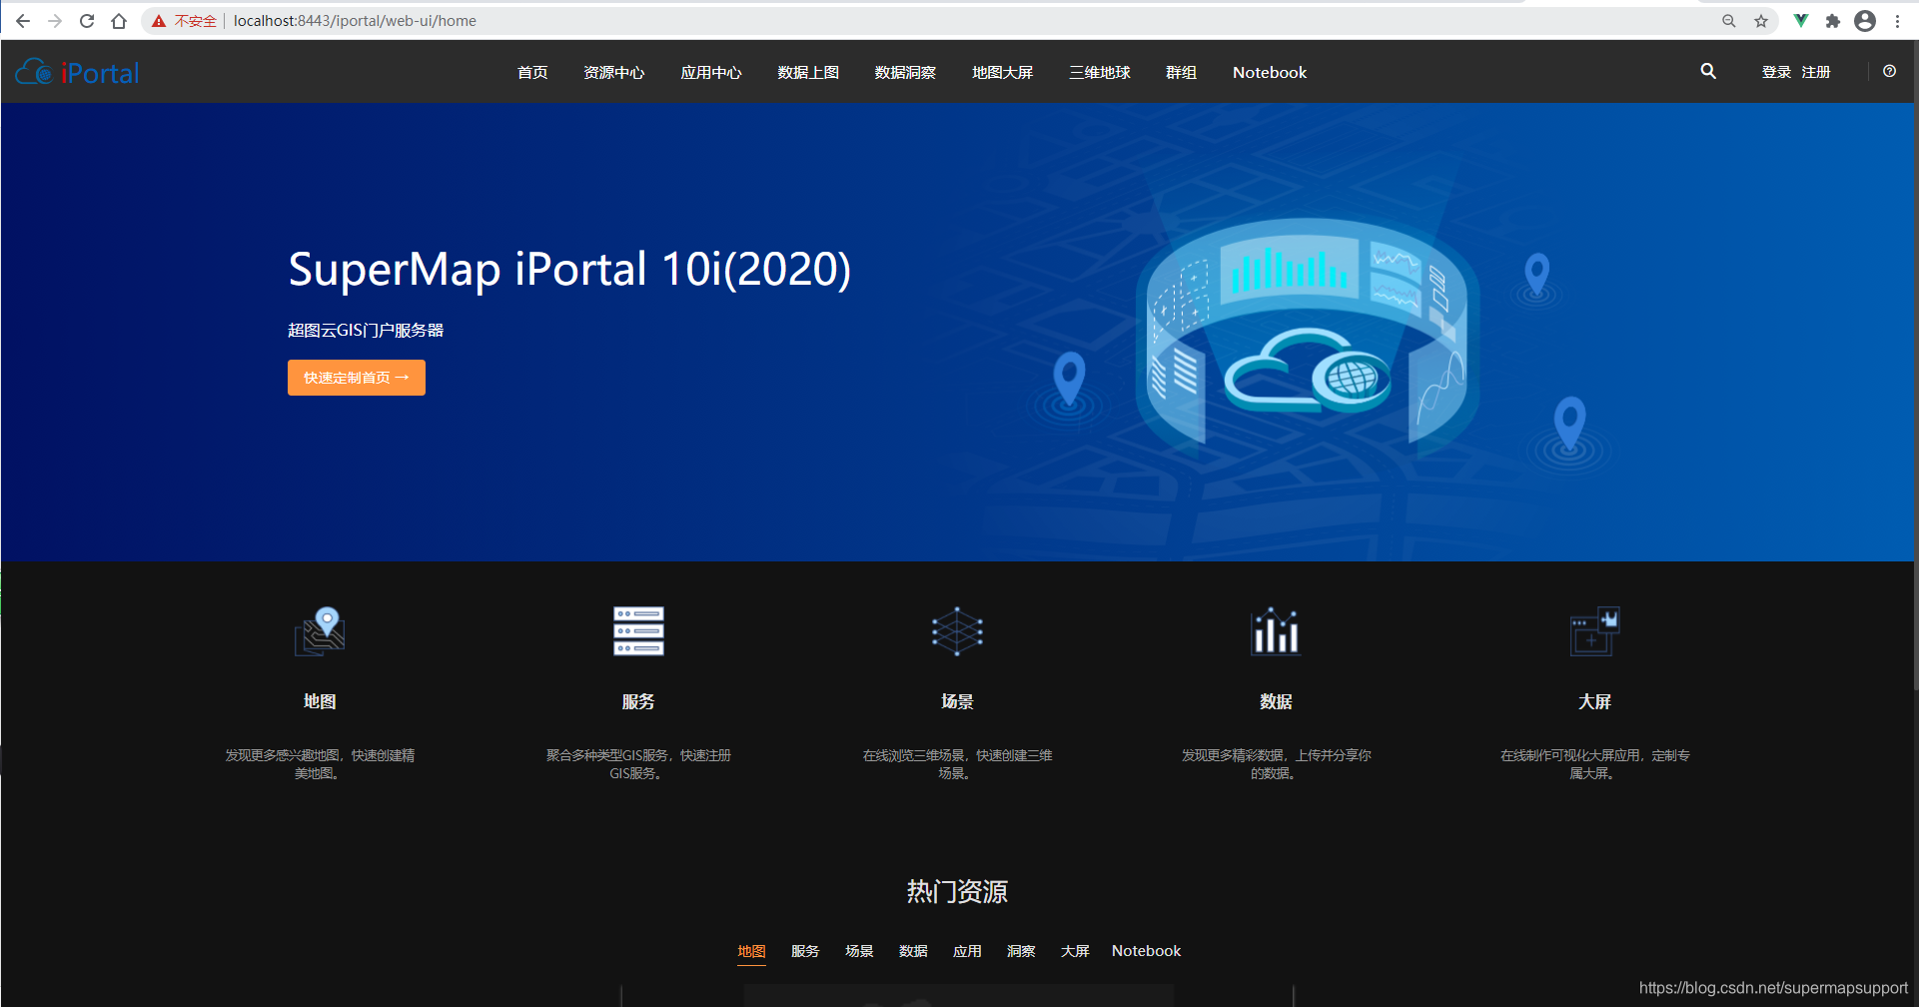Screen dimensions: 1919x1007
Task: Select the 场景 tab under 热门资源
Action: [859, 951]
